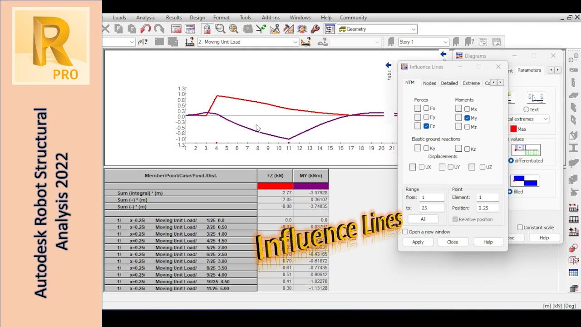This screenshot has width=581, height=327.
Task: Click the red Undo arrow icon
Action: [x=146, y=29]
